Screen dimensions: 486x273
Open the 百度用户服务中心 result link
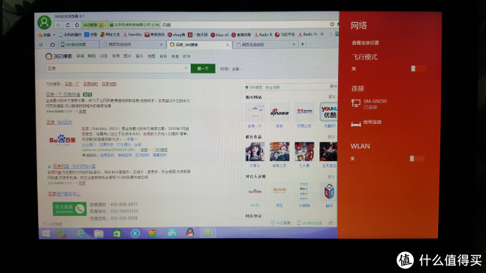(64, 194)
